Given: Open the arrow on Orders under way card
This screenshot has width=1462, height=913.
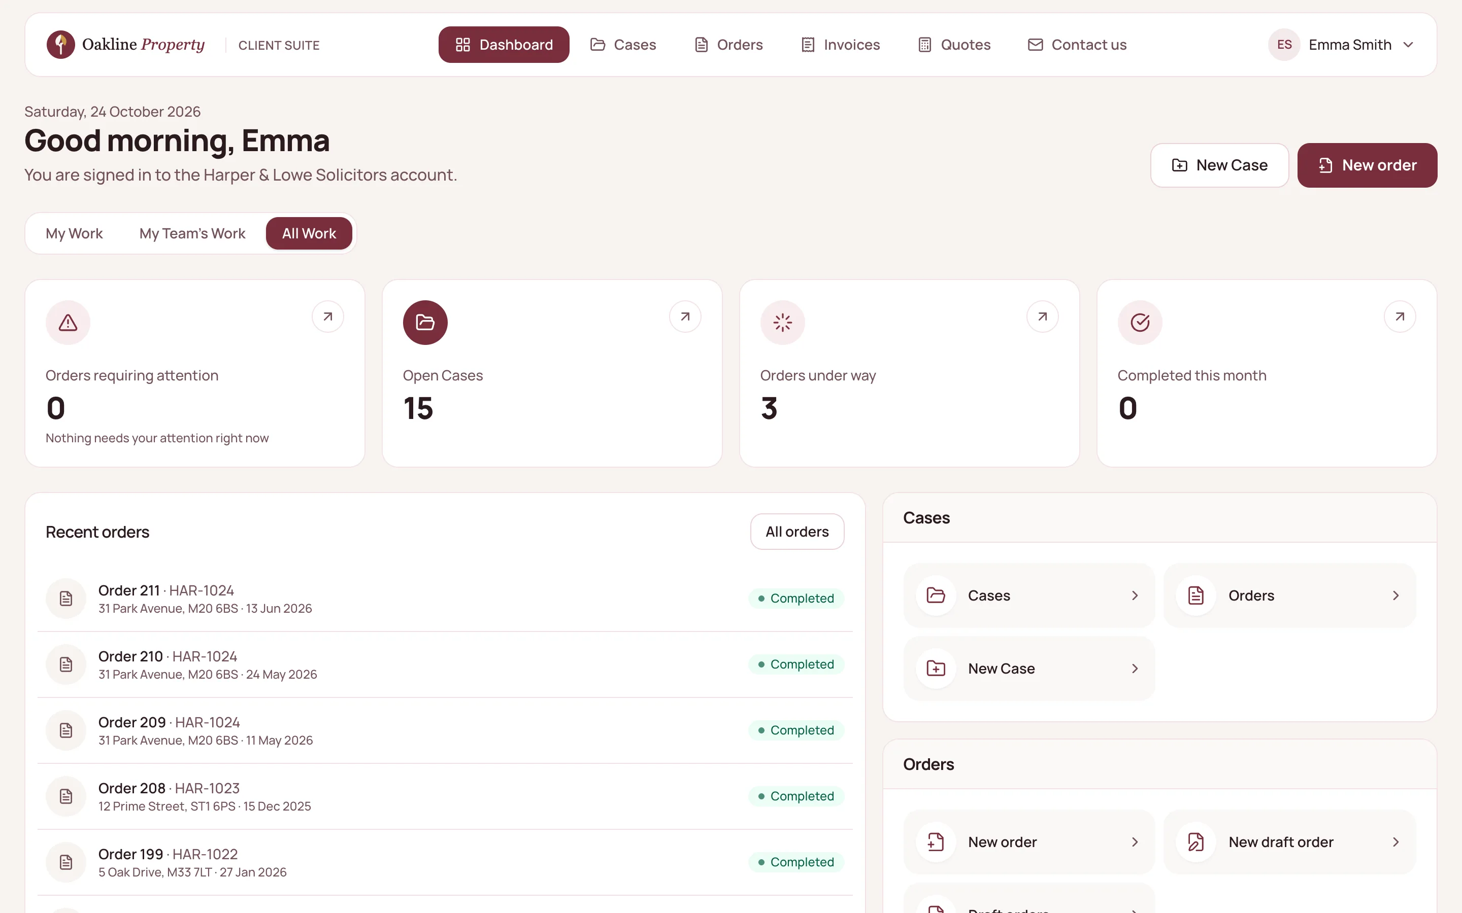Looking at the screenshot, I should 1042,317.
